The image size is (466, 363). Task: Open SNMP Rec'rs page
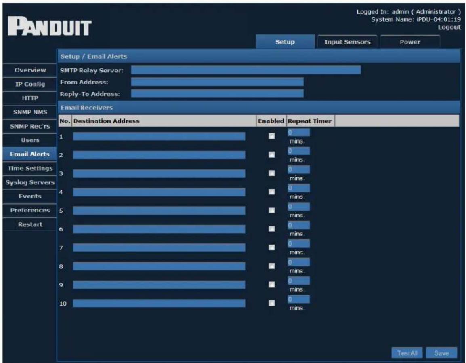(30, 126)
